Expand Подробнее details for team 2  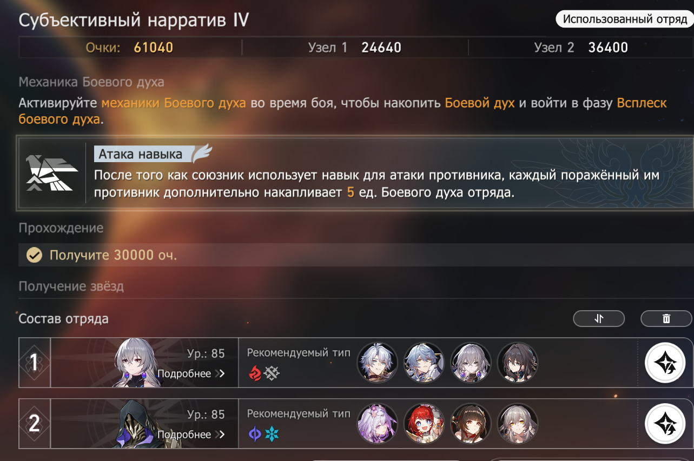(x=191, y=434)
